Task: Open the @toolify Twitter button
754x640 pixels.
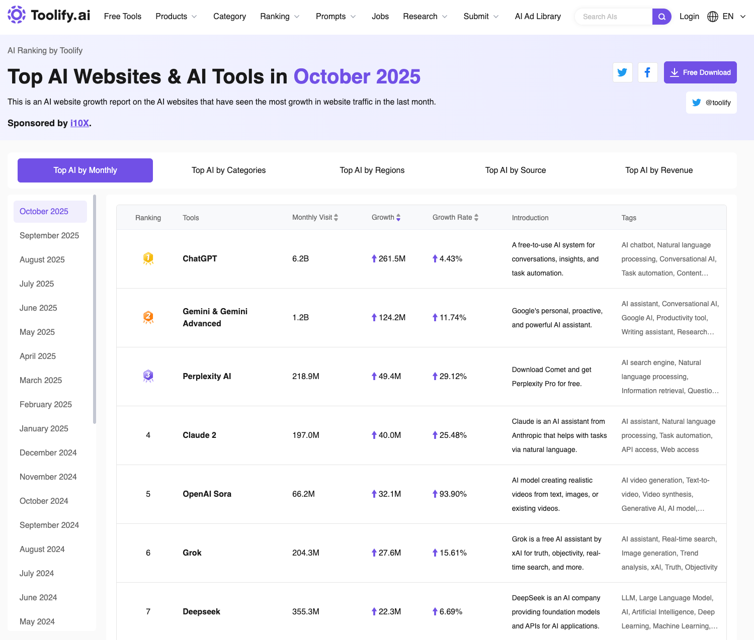Action: 711,103
